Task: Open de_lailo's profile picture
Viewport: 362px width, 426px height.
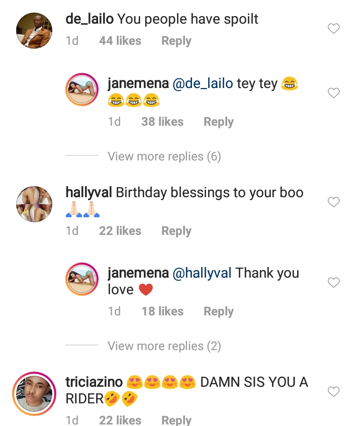Action: click(34, 30)
